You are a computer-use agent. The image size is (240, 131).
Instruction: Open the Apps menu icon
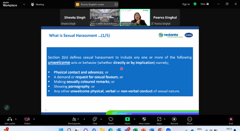click(x=159, y=119)
